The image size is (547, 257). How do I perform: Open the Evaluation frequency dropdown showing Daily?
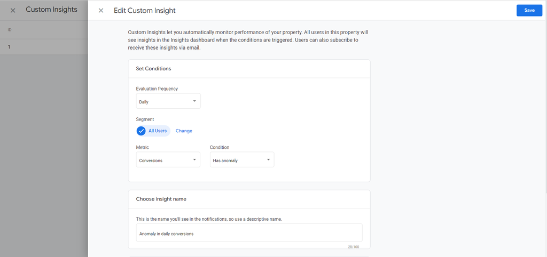(x=168, y=101)
